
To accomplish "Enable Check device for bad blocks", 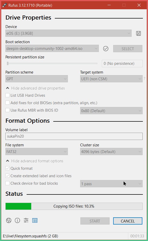I will [x=7, y=183].
